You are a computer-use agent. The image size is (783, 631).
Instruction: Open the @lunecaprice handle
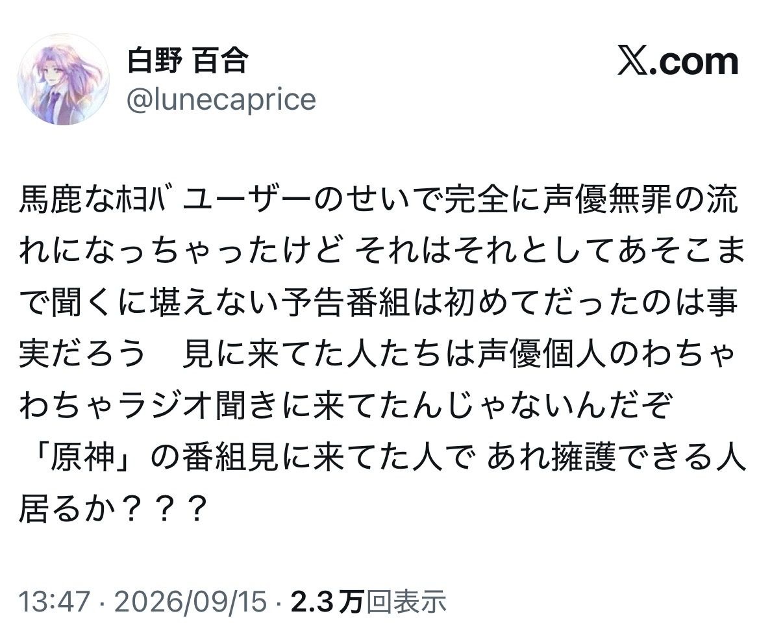pos(221,100)
